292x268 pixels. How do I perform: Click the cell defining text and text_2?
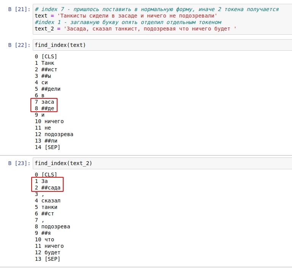click(x=163, y=19)
